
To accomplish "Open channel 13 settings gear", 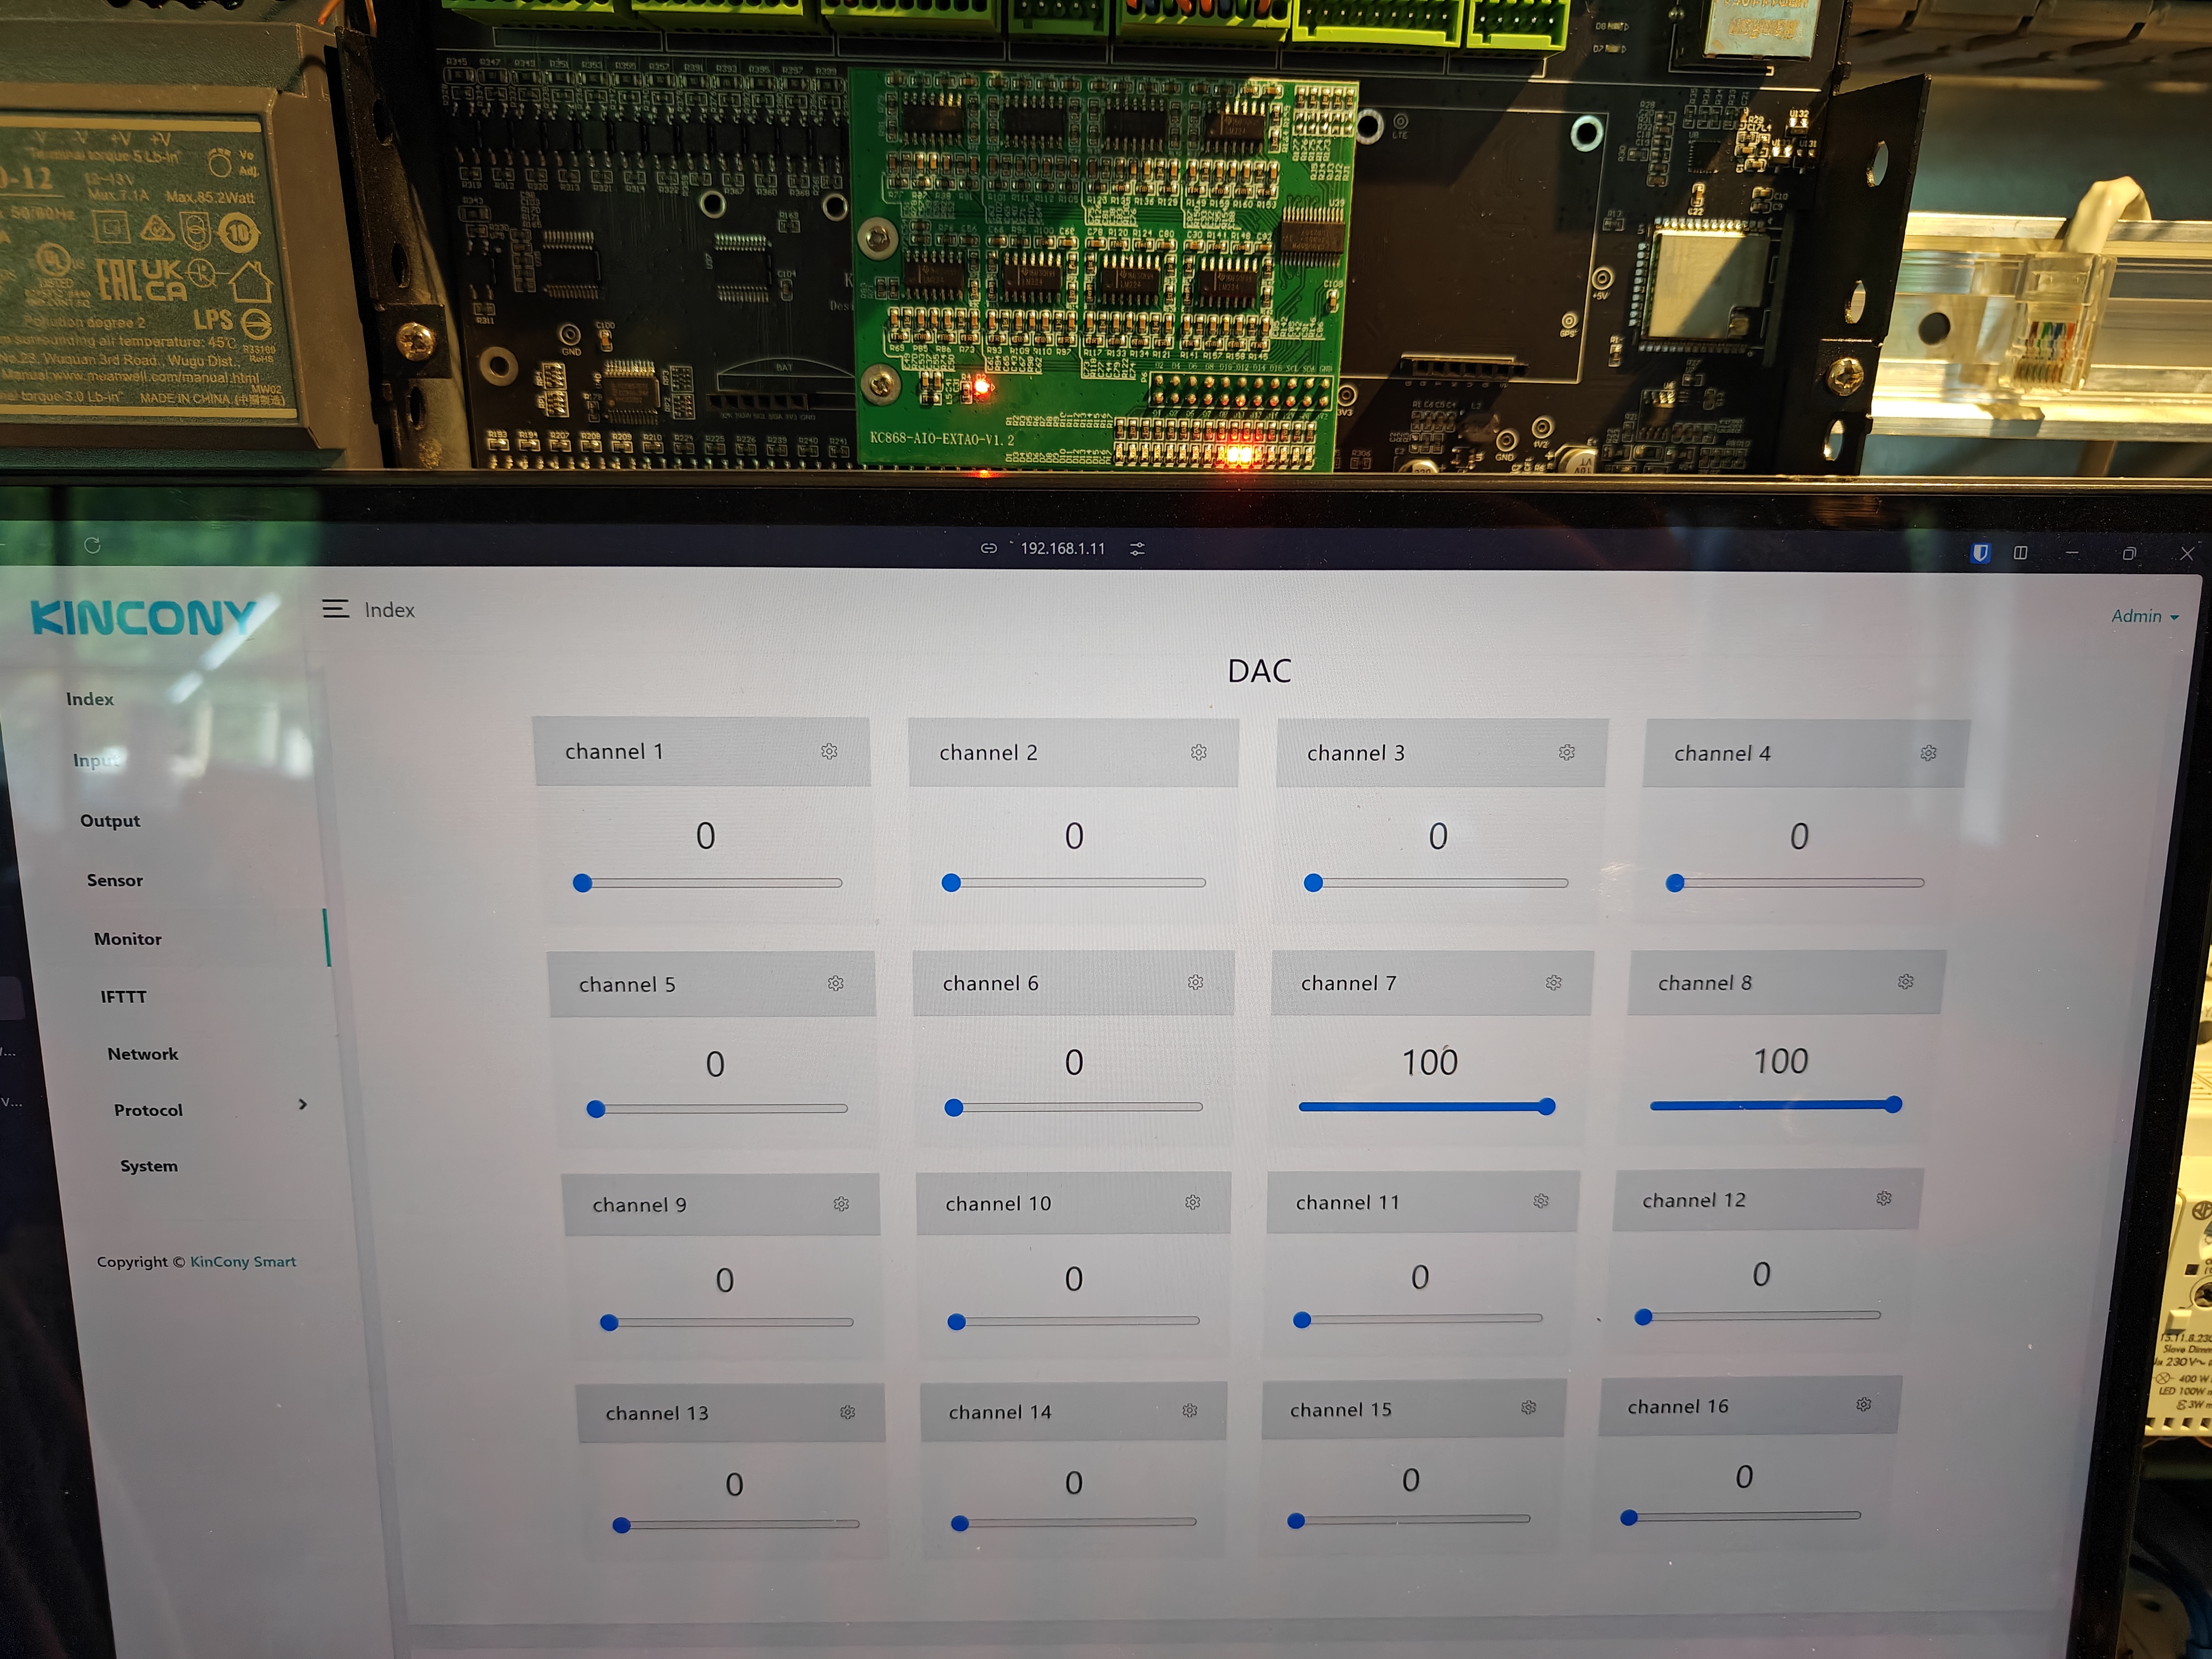I will (x=847, y=1412).
